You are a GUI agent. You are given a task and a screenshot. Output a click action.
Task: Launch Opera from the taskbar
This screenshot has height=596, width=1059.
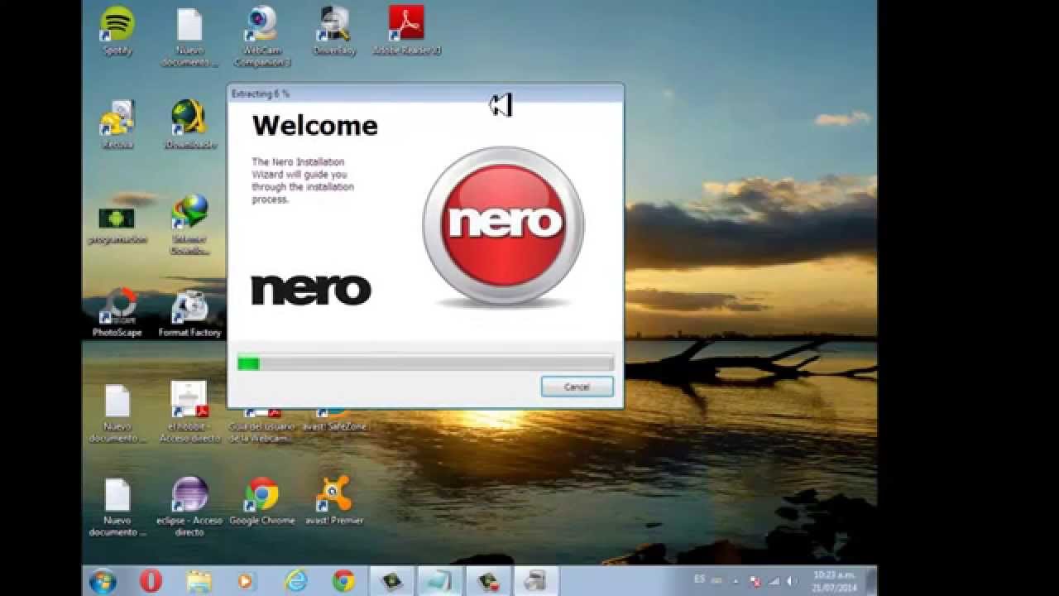[x=151, y=581]
